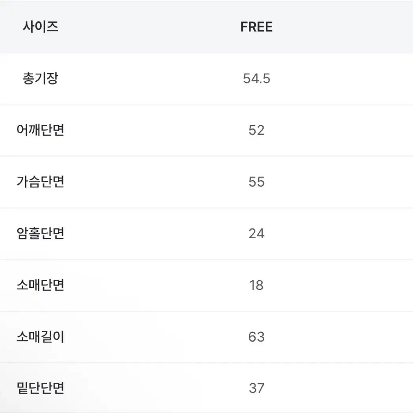This screenshot has height=413, width=413.
Task: Click the 밑단단면 row label
Action: tap(40, 388)
